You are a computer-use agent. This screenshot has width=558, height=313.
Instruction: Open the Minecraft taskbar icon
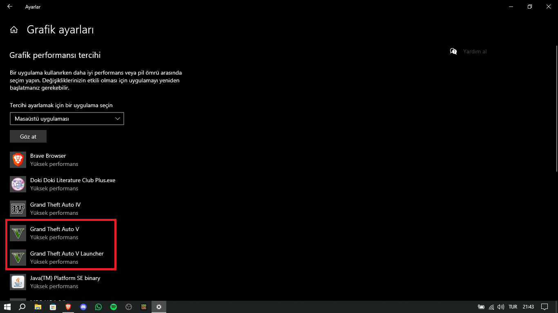coord(144,307)
